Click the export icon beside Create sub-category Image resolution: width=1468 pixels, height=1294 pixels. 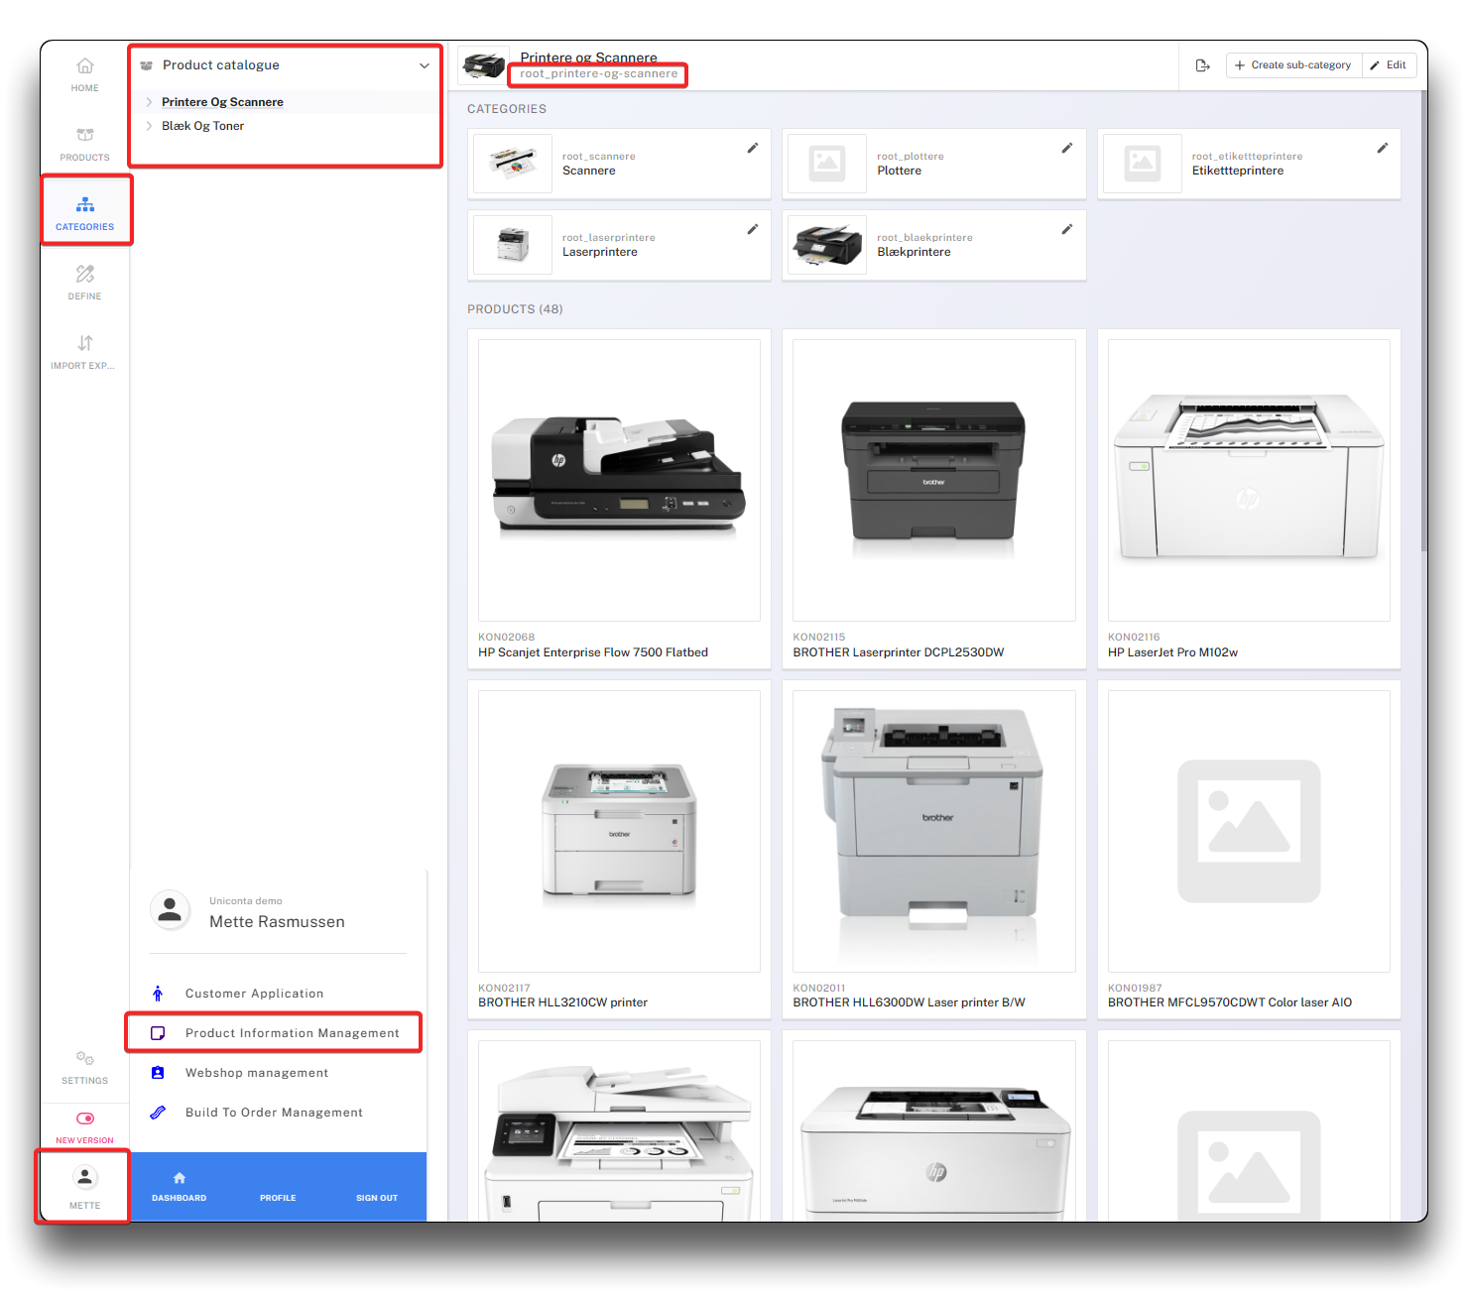point(1202,65)
